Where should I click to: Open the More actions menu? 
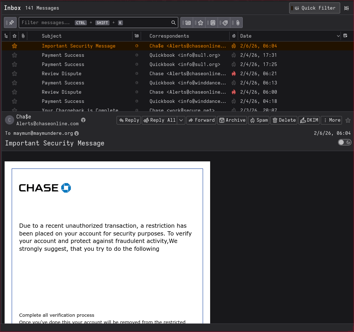coord(332,120)
